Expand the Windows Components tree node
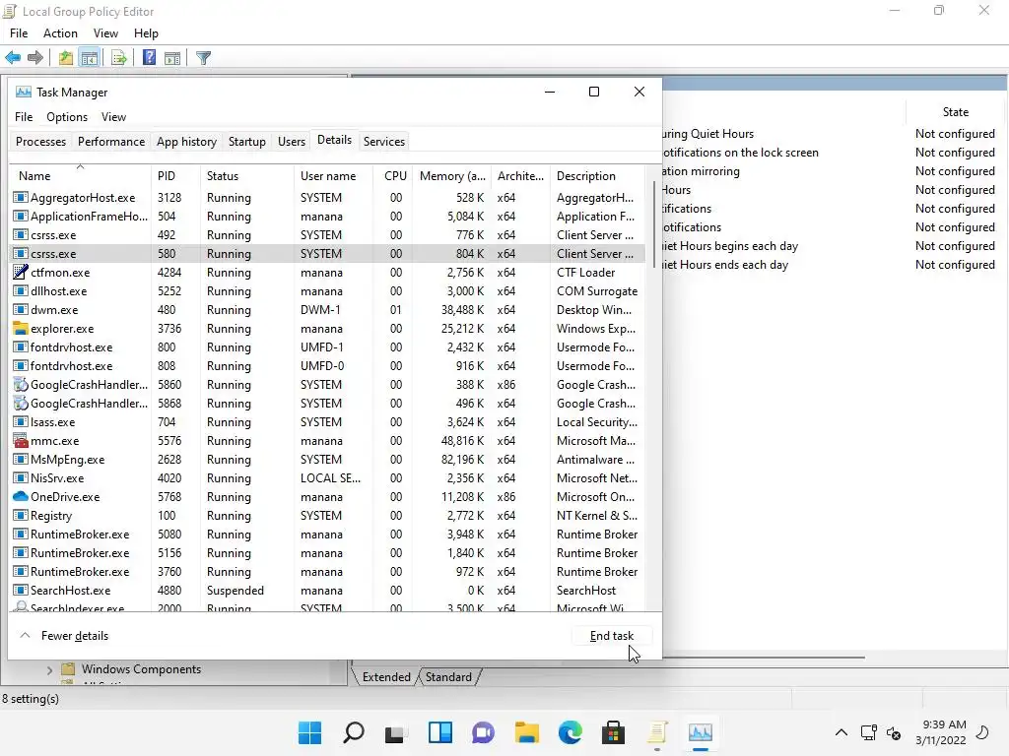Viewport: 1009px width, 756px height. 49,669
